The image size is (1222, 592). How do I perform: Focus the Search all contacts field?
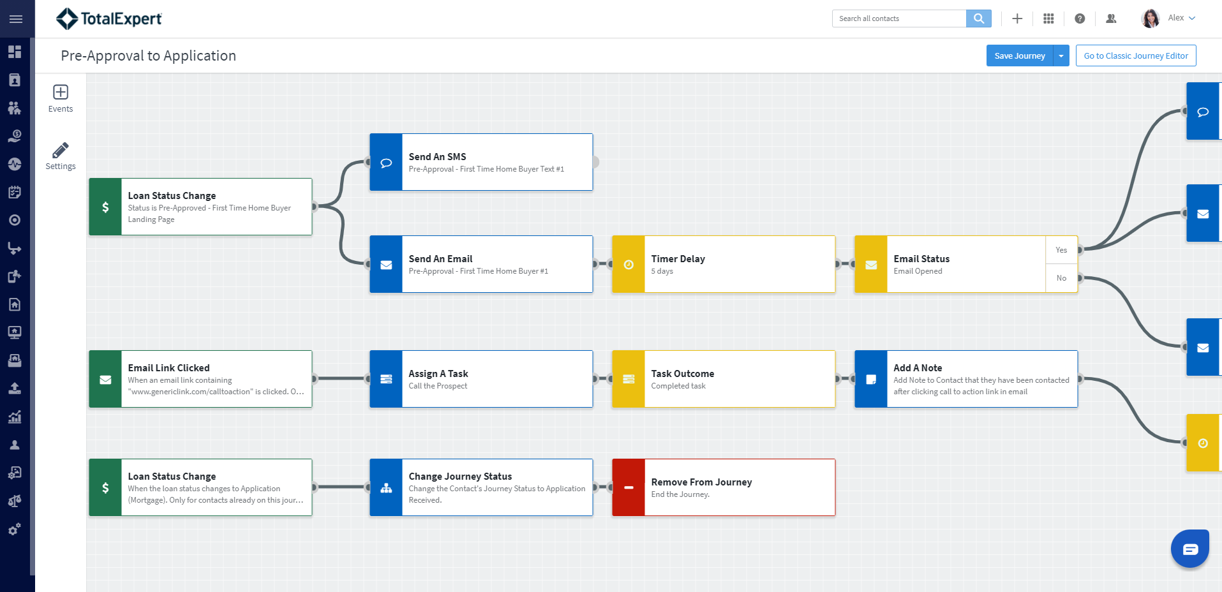[899, 18]
